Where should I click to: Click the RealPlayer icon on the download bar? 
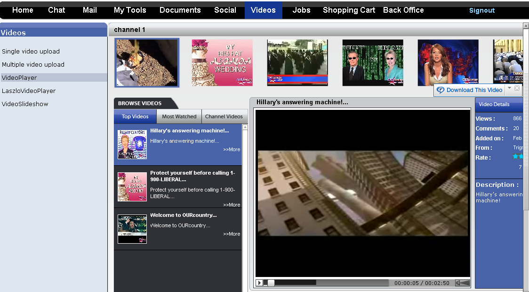[x=441, y=90]
